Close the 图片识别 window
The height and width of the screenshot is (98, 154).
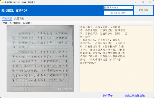(150, 2)
